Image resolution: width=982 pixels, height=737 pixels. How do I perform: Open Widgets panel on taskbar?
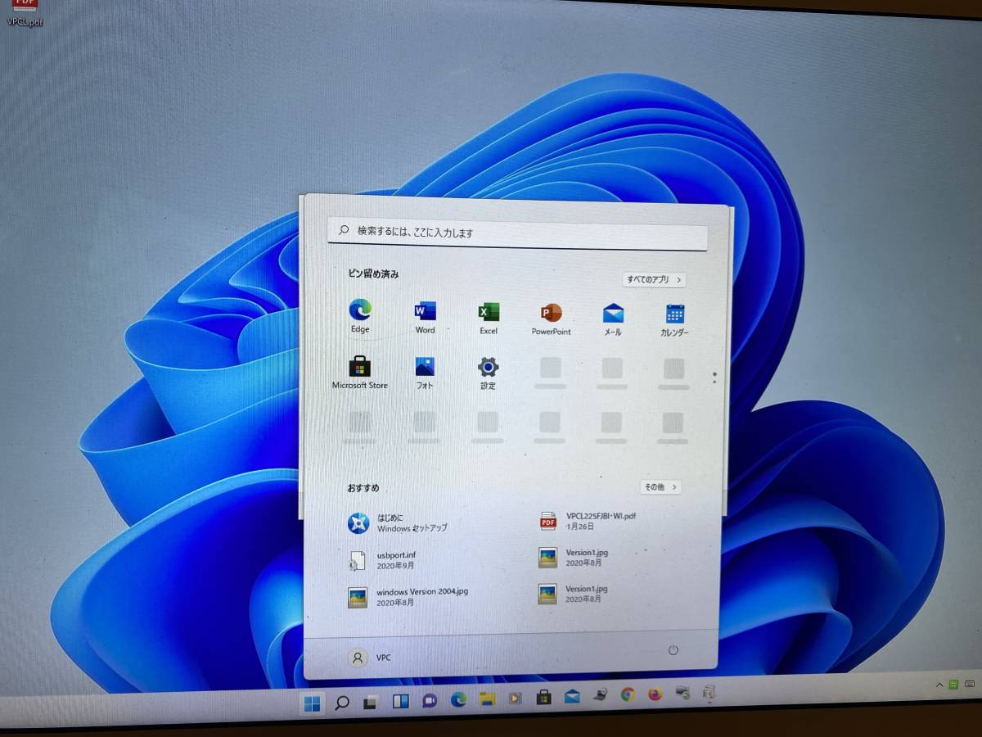tap(400, 701)
